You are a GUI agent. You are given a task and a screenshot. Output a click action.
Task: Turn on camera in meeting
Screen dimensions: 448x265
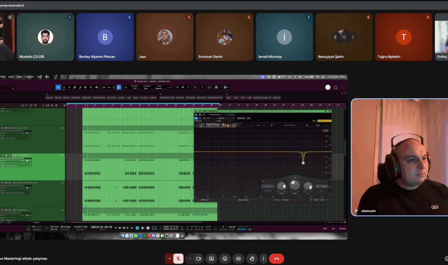click(x=199, y=258)
